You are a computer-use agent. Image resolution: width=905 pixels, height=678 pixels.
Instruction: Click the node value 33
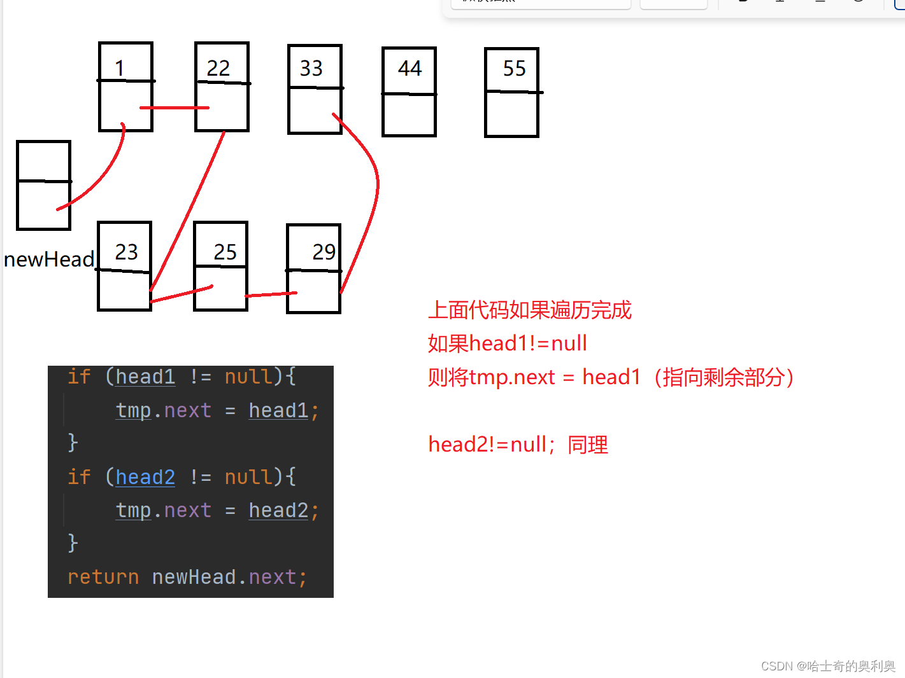311,68
